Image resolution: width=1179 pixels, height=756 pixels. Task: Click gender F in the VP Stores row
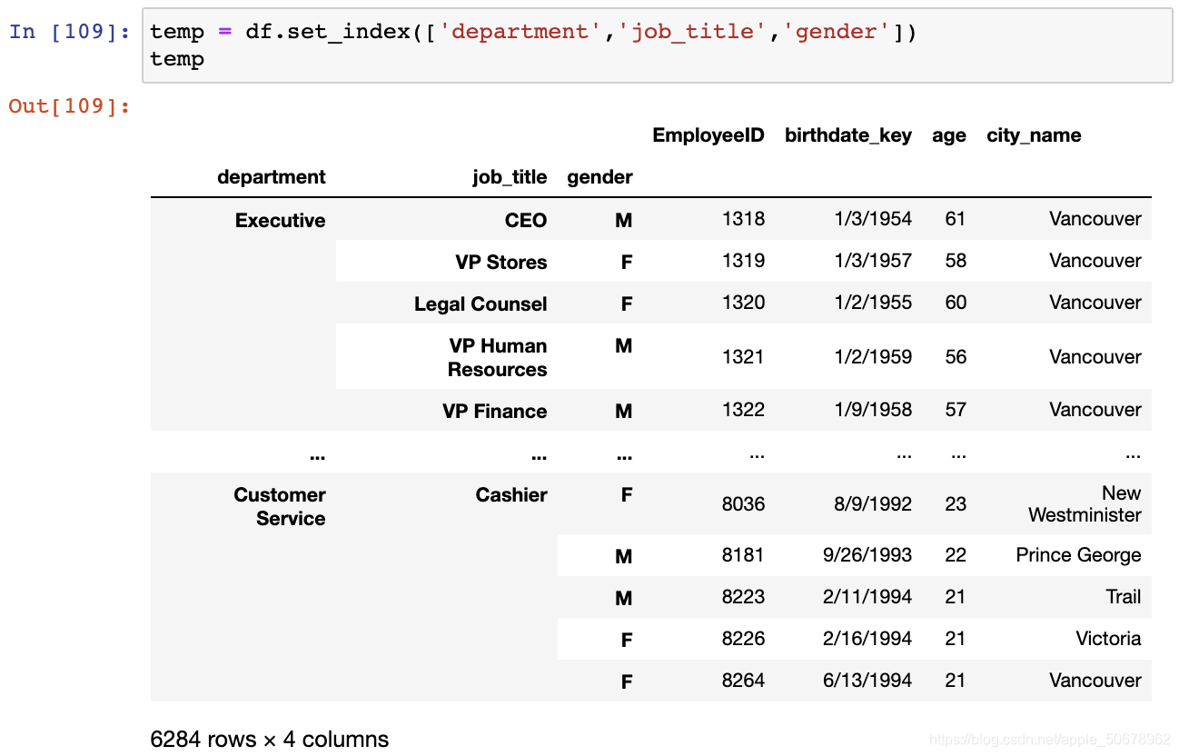tap(627, 263)
